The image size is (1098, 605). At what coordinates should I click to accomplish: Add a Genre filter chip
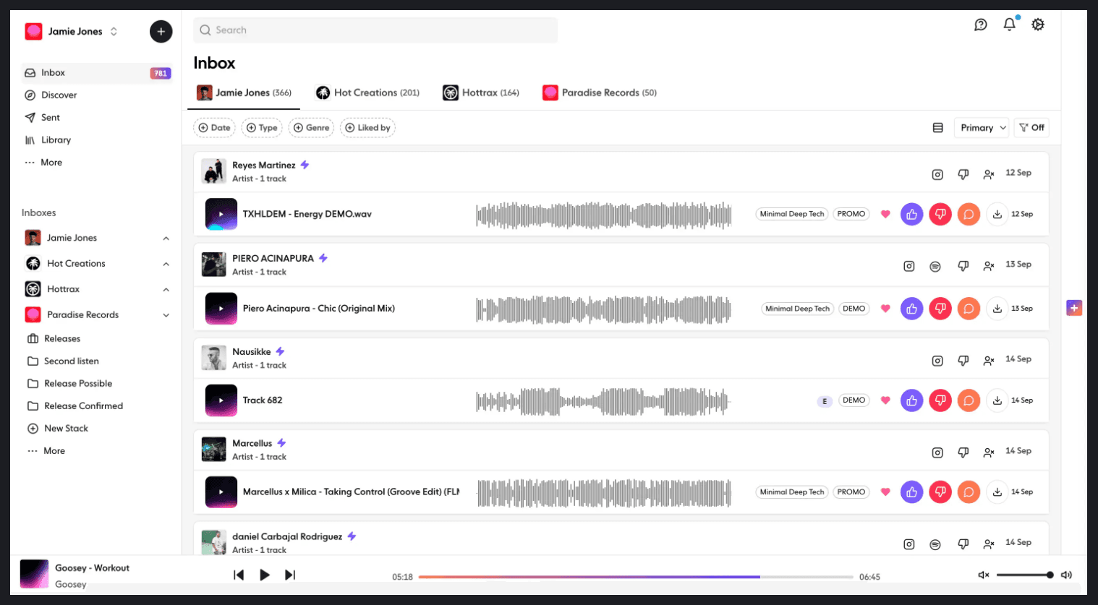[x=311, y=127]
